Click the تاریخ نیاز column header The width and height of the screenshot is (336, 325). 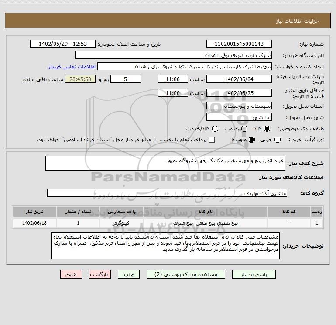pyautogui.click(x=34, y=212)
